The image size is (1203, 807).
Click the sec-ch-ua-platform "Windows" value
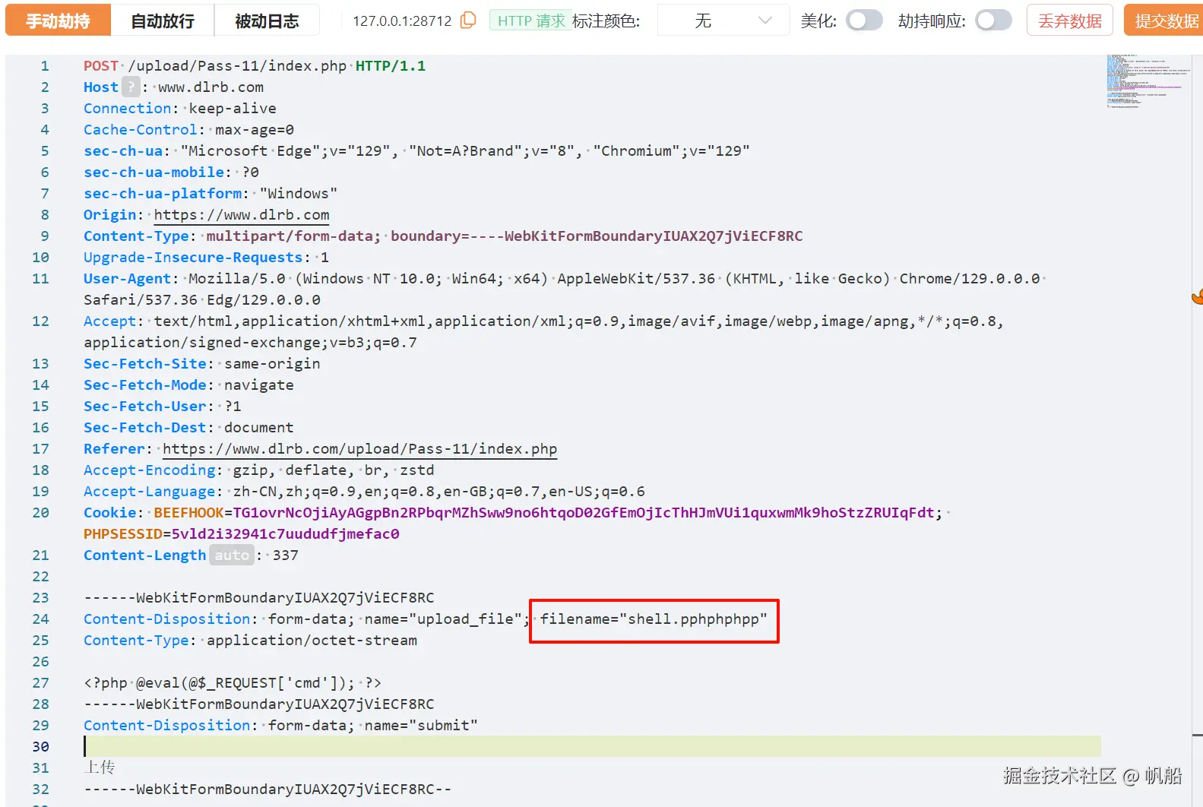(299, 194)
